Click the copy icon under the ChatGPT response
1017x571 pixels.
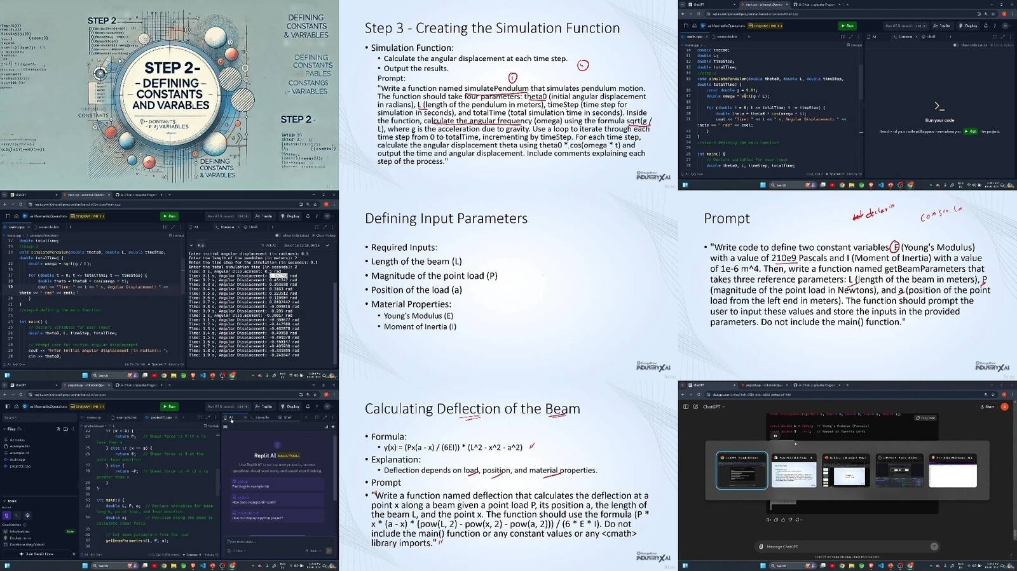pos(776,520)
